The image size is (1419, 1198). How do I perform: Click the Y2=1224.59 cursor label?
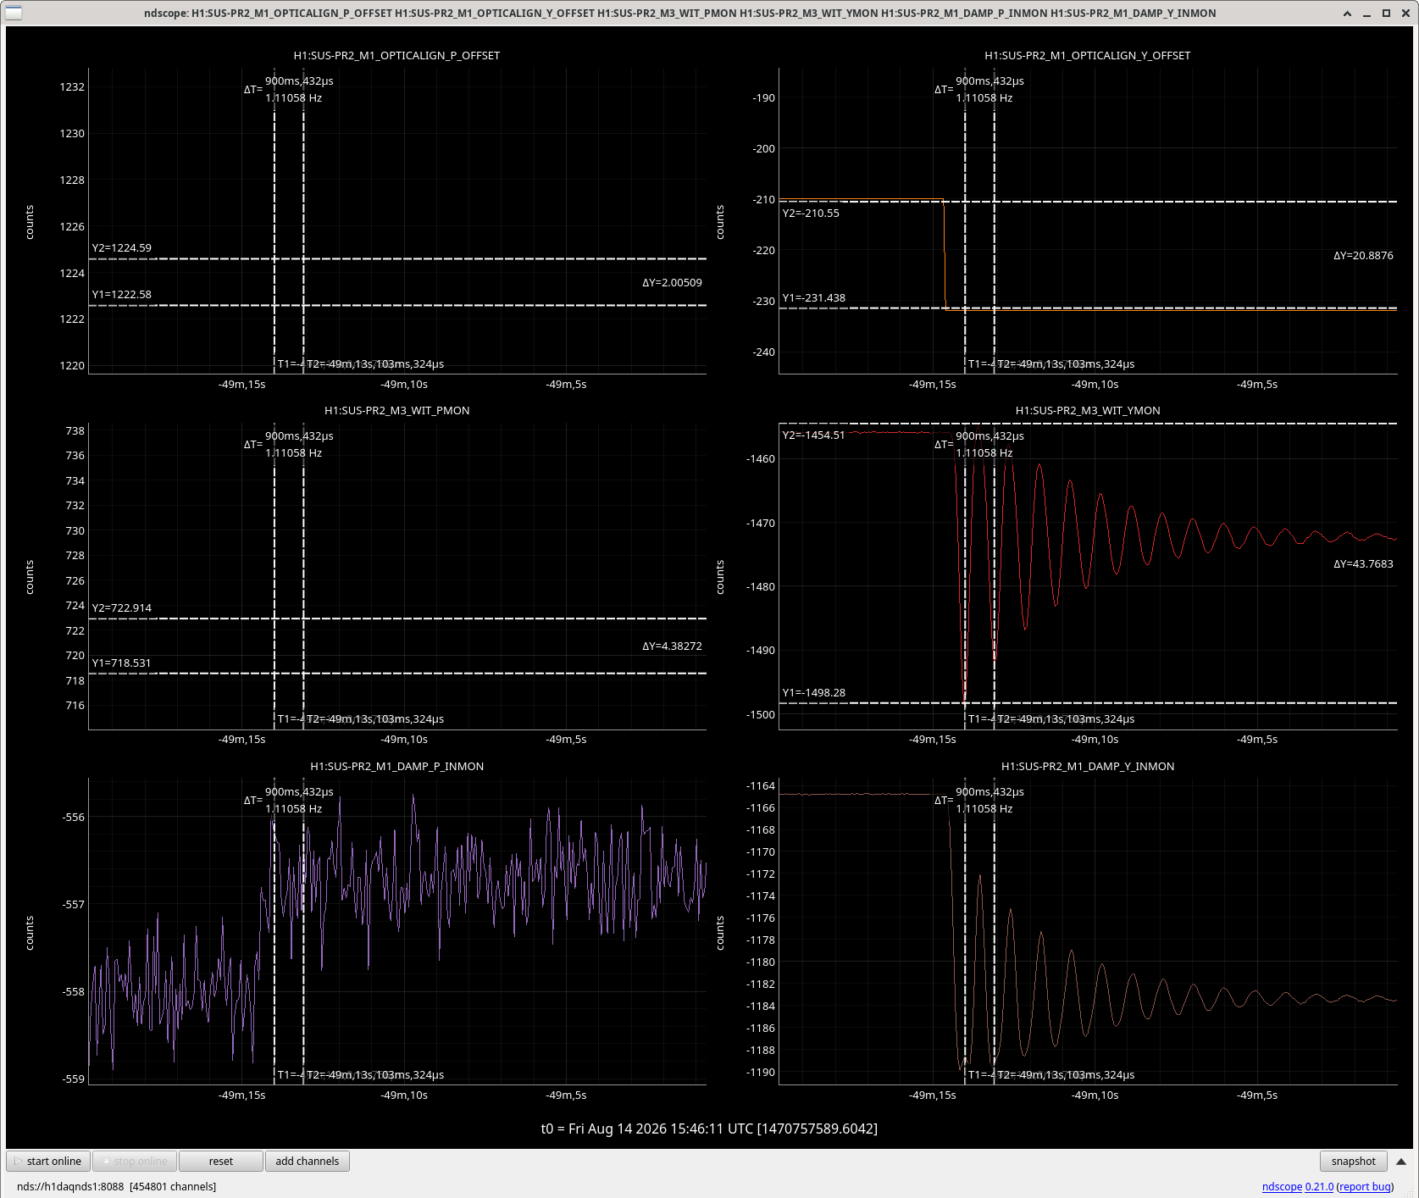[121, 248]
